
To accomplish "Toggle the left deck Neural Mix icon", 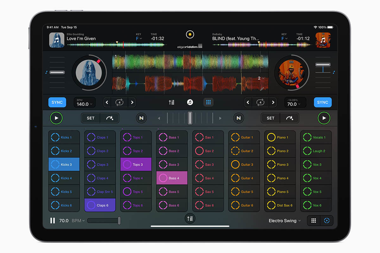I will 142,118.
